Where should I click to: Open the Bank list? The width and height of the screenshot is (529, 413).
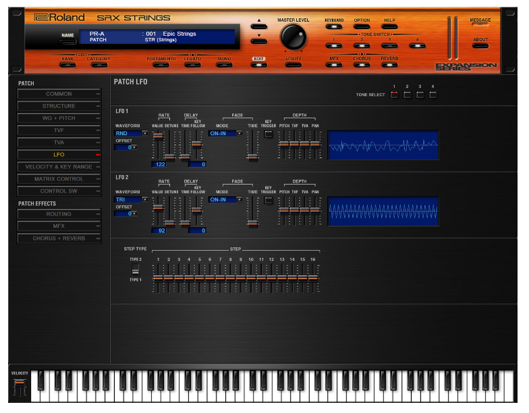[x=67, y=65]
